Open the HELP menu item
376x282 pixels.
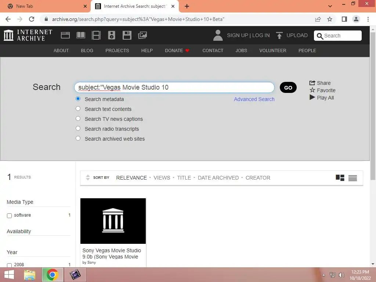pos(147,51)
